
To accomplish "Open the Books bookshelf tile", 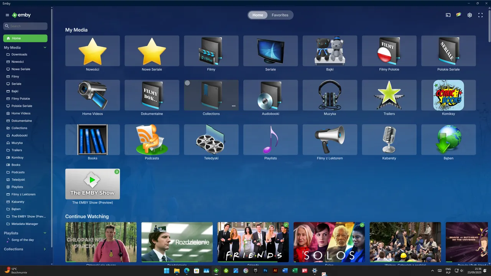I will pyautogui.click(x=92, y=140).
